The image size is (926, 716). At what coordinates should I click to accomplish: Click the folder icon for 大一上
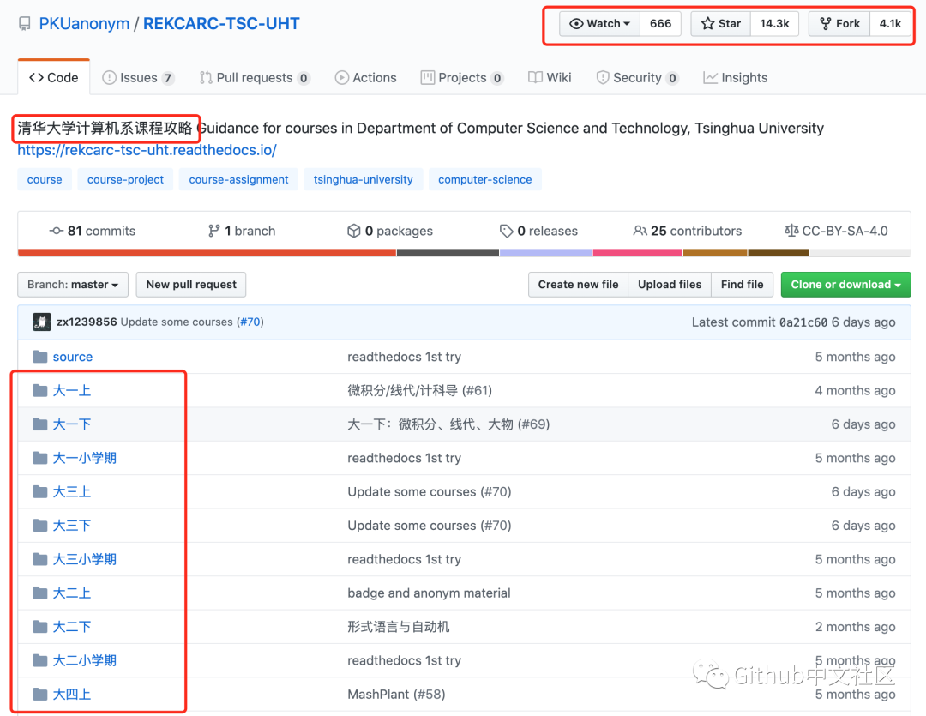click(x=39, y=390)
